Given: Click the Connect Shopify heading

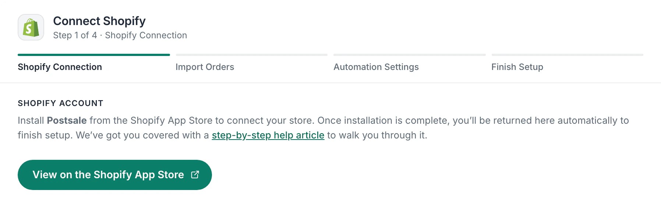Looking at the screenshot, I should point(99,21).
